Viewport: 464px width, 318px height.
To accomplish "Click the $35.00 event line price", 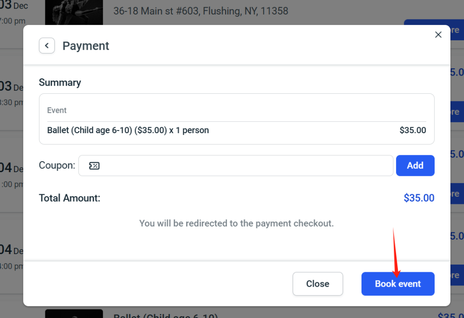I will click(x=413, y=130).
